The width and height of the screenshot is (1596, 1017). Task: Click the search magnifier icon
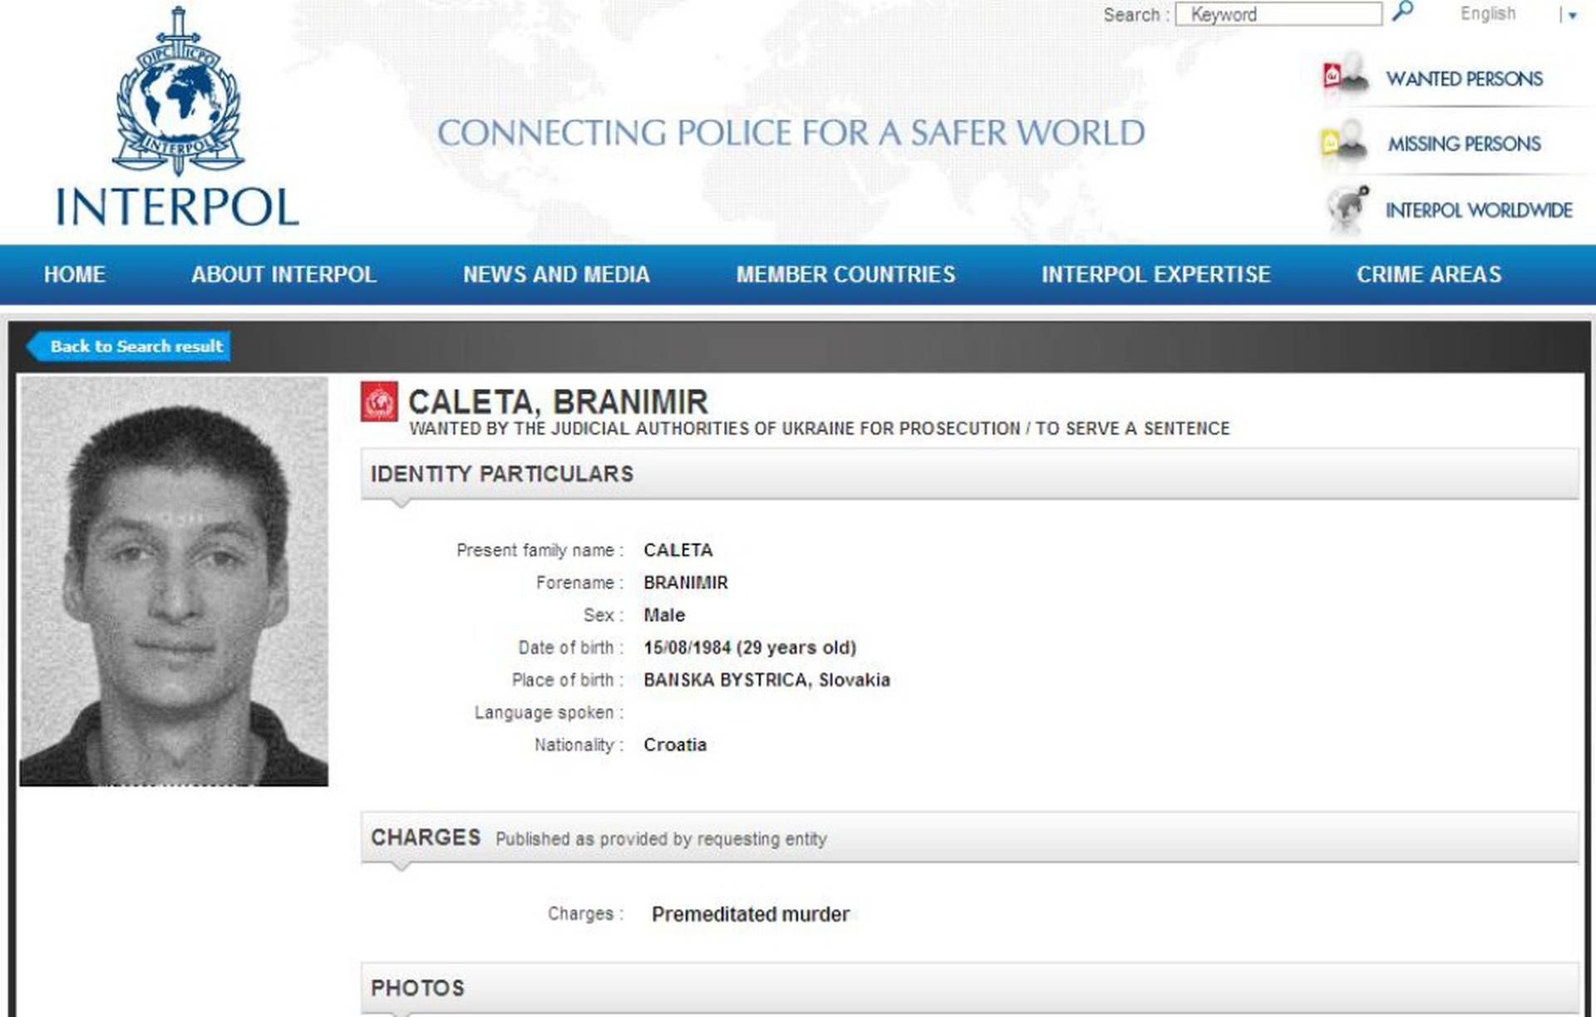1402,12
